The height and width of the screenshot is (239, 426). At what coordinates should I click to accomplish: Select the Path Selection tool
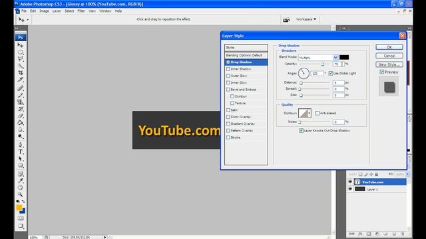coord(21,159)
